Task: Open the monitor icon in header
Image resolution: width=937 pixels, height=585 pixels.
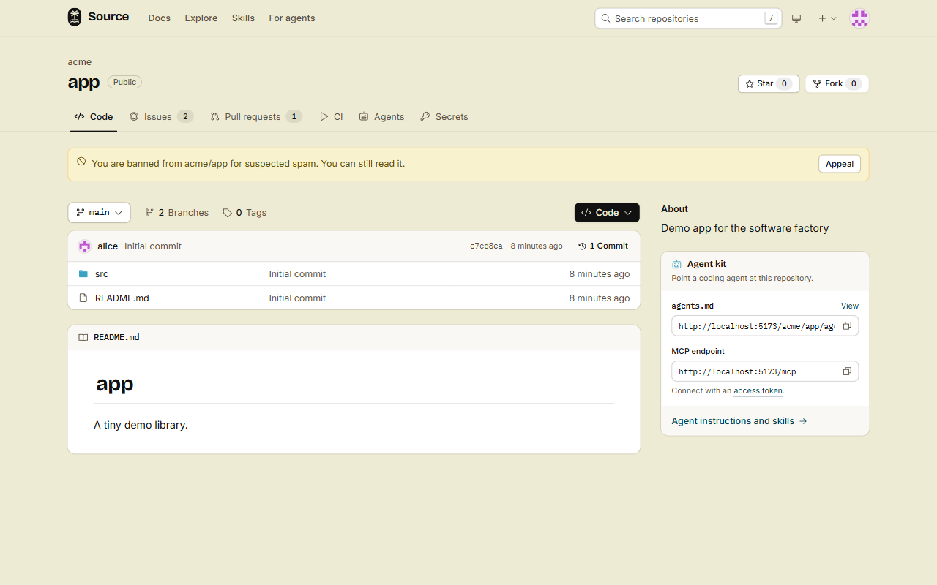Action: [796, 18]
